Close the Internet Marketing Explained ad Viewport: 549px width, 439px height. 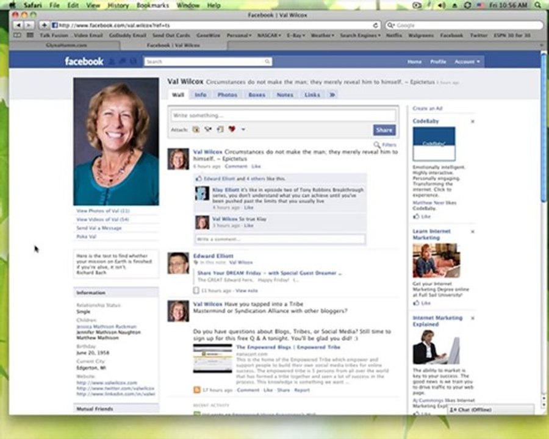(472, 318)
